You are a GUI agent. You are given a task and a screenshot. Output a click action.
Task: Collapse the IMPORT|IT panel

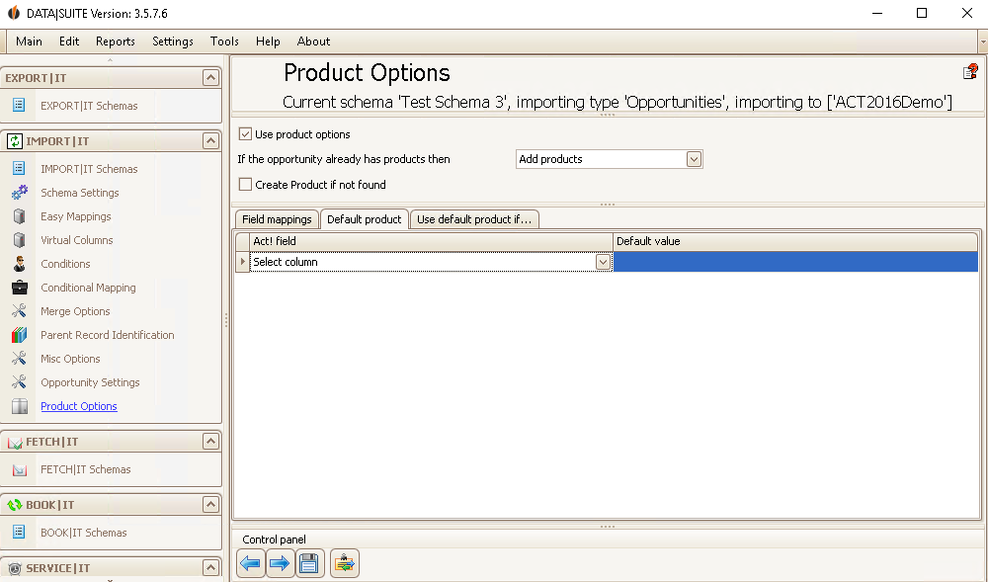210,140
